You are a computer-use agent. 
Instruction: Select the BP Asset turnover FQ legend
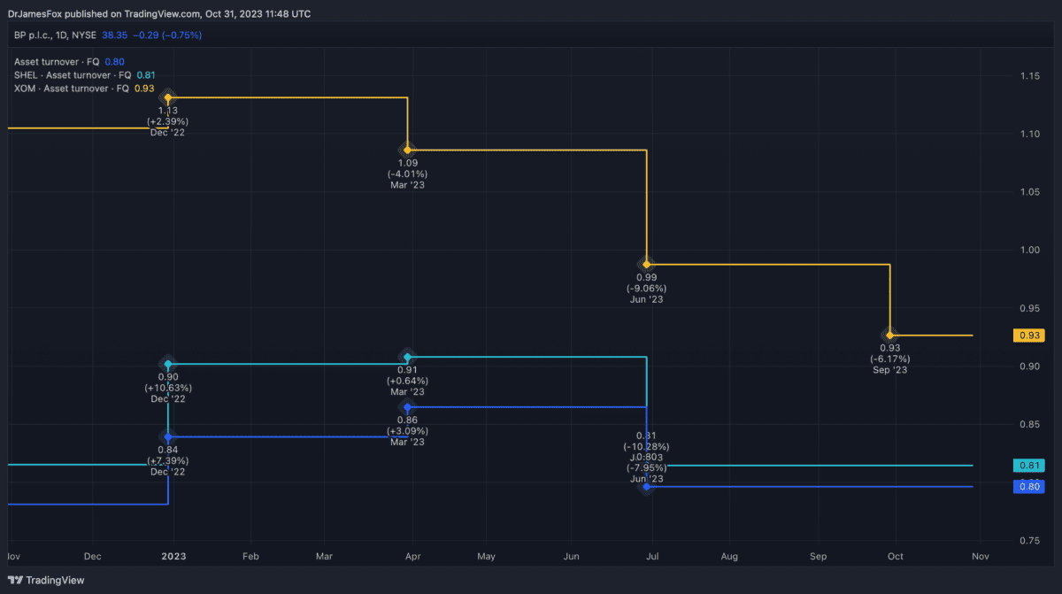coord(58,62)
